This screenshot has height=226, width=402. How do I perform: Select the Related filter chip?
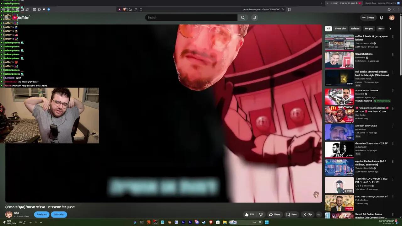pos(355,29)
